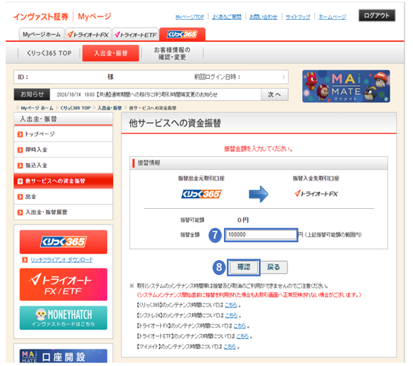
Task: Click the 次へ notice button
Action: 274,95
